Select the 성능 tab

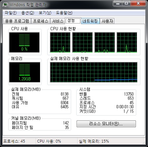pos(73,21)
